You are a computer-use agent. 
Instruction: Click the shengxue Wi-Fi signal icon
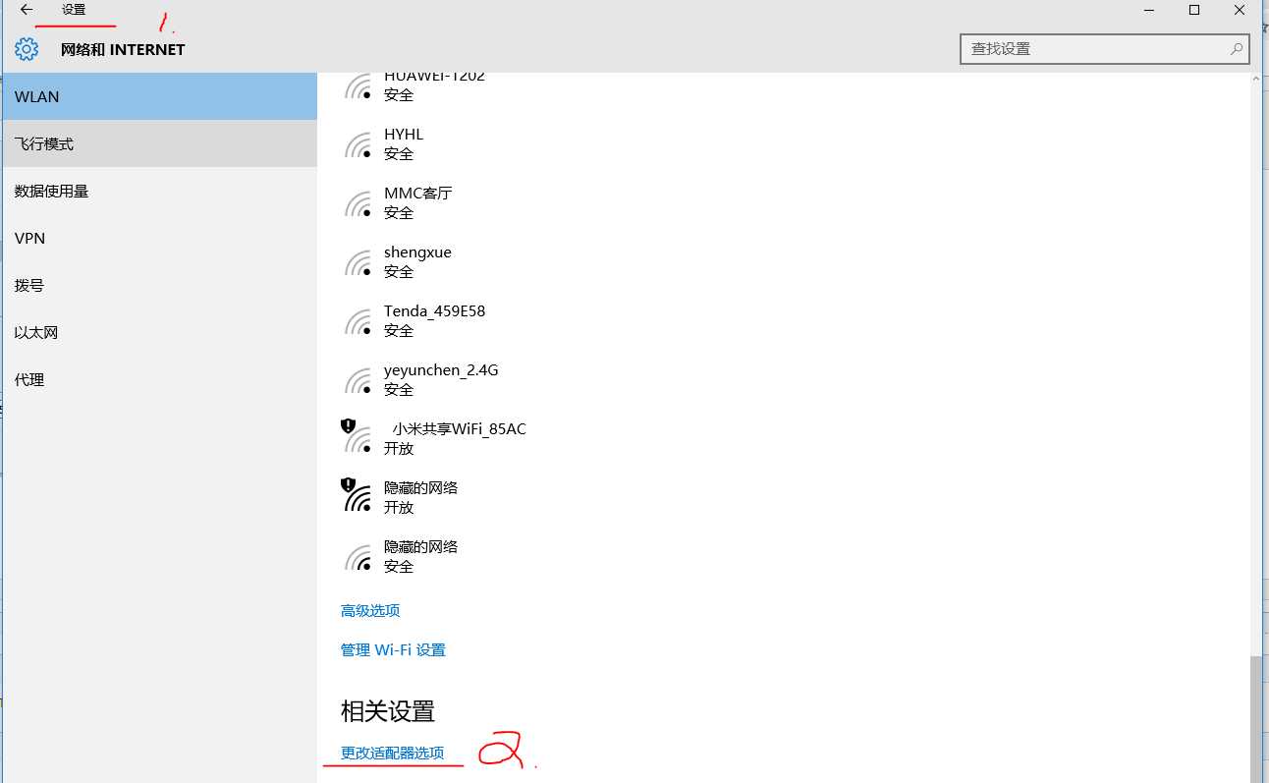tap(358, 262)
